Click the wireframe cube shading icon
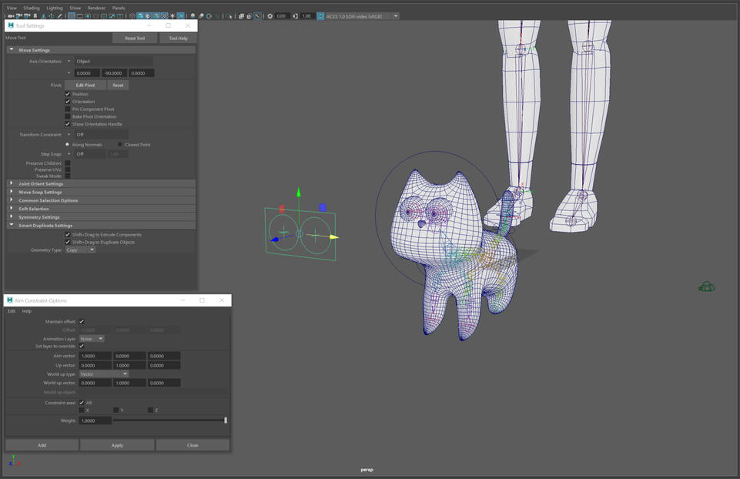Screen dimensions: 740x479 (132, 16)
